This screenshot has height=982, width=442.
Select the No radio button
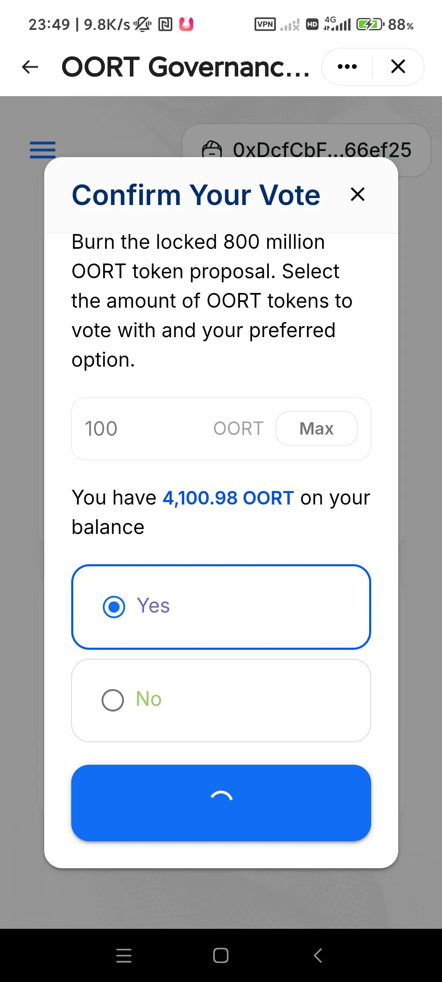(x=113, y=700)
